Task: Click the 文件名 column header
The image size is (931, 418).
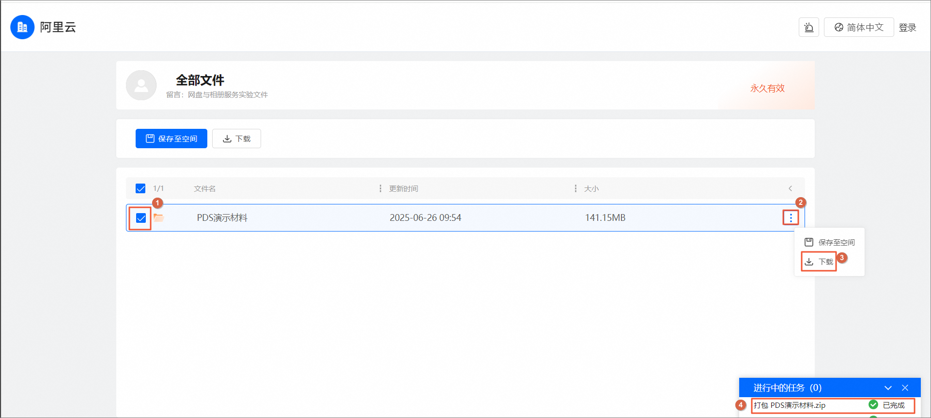Action: (205, 188)
